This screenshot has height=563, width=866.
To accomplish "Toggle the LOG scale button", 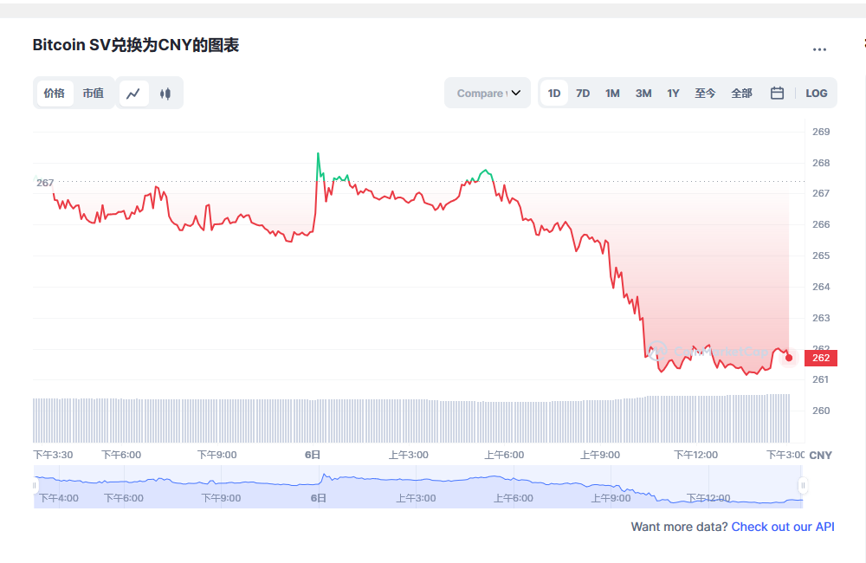I will [816, 94].
